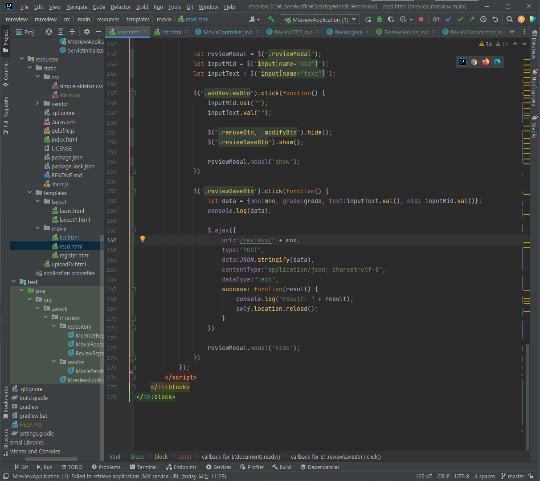This screenshot has width=540, height=481.
Task: Open tab options three-dot menu
Action: click(x=524, y=32)
